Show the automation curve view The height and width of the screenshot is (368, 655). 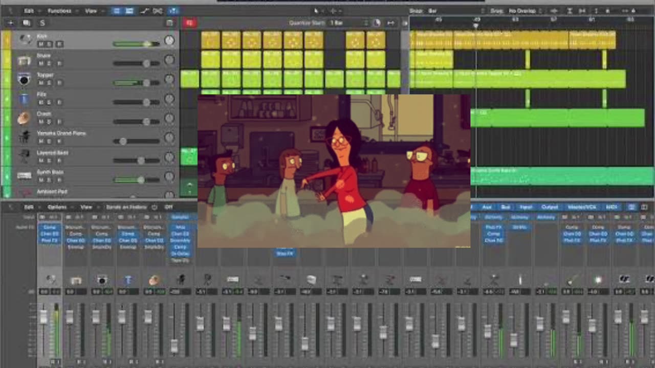(x=145, y=11)
